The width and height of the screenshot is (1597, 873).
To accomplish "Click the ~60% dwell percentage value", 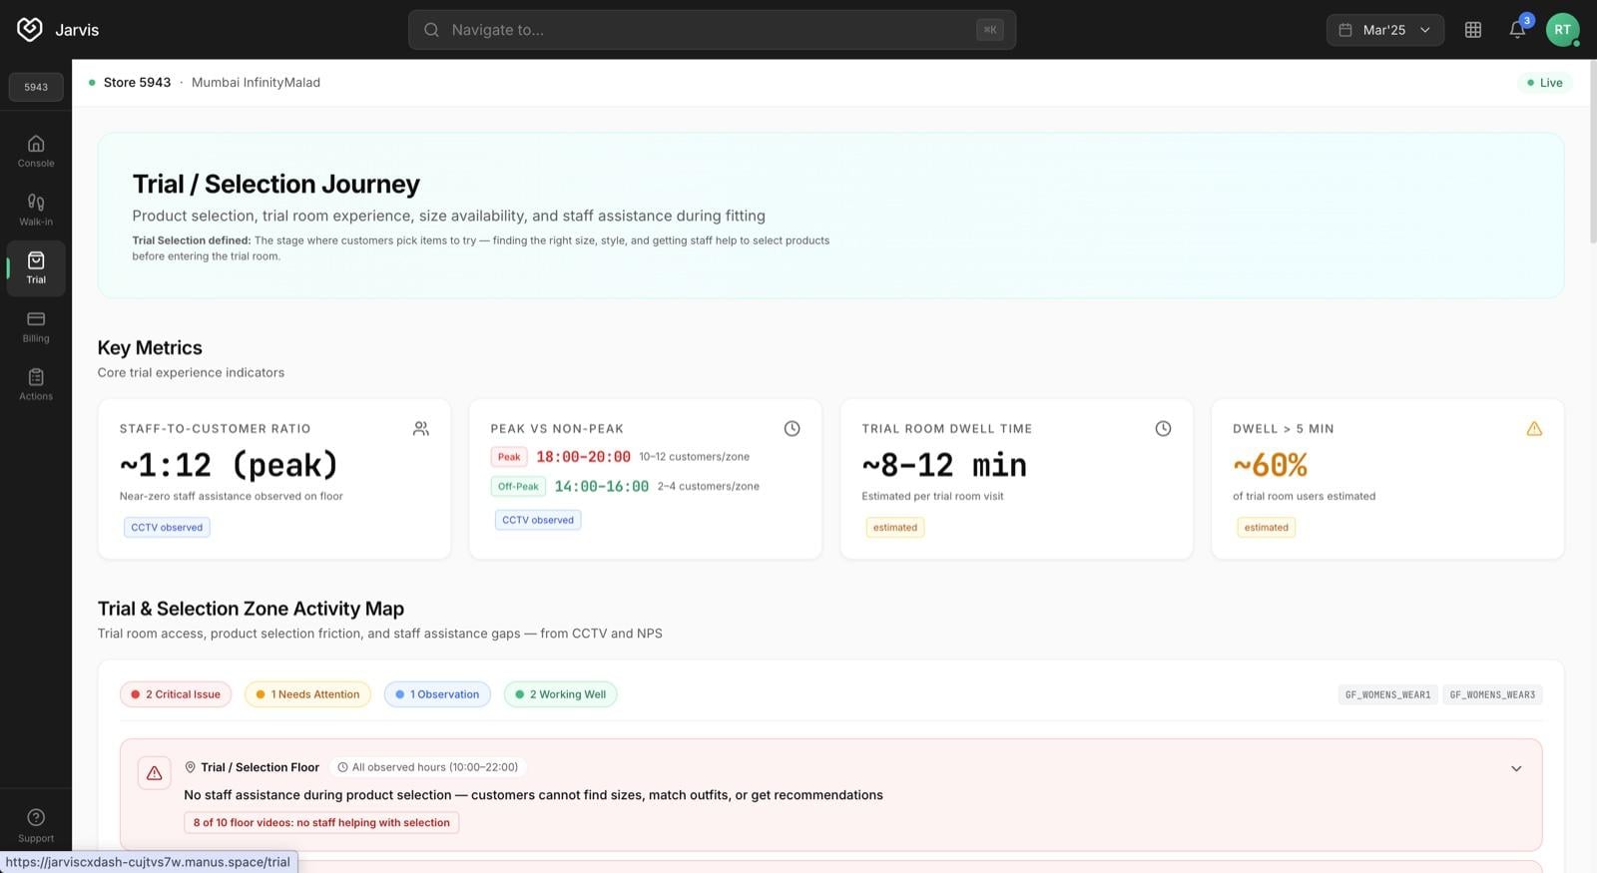I will pyautogui.click(x=1270, y=465).
